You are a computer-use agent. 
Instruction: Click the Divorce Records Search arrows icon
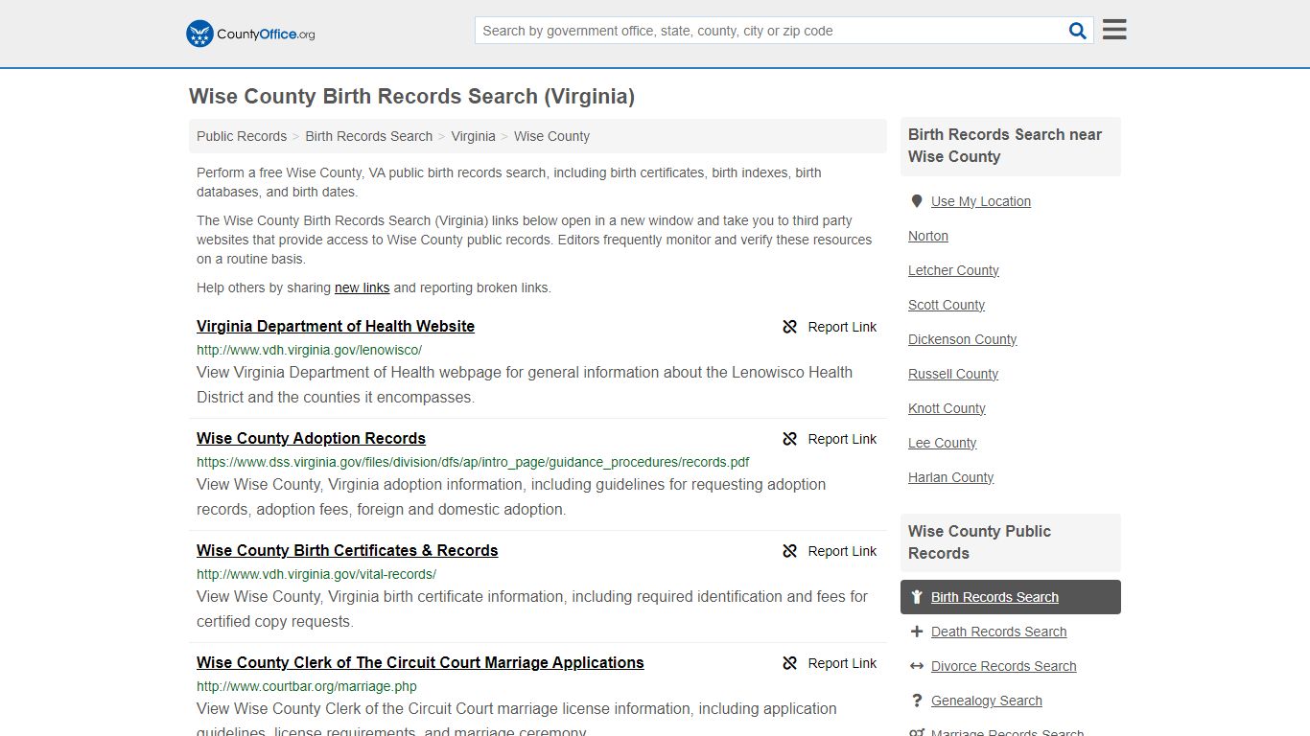(917, 666)
